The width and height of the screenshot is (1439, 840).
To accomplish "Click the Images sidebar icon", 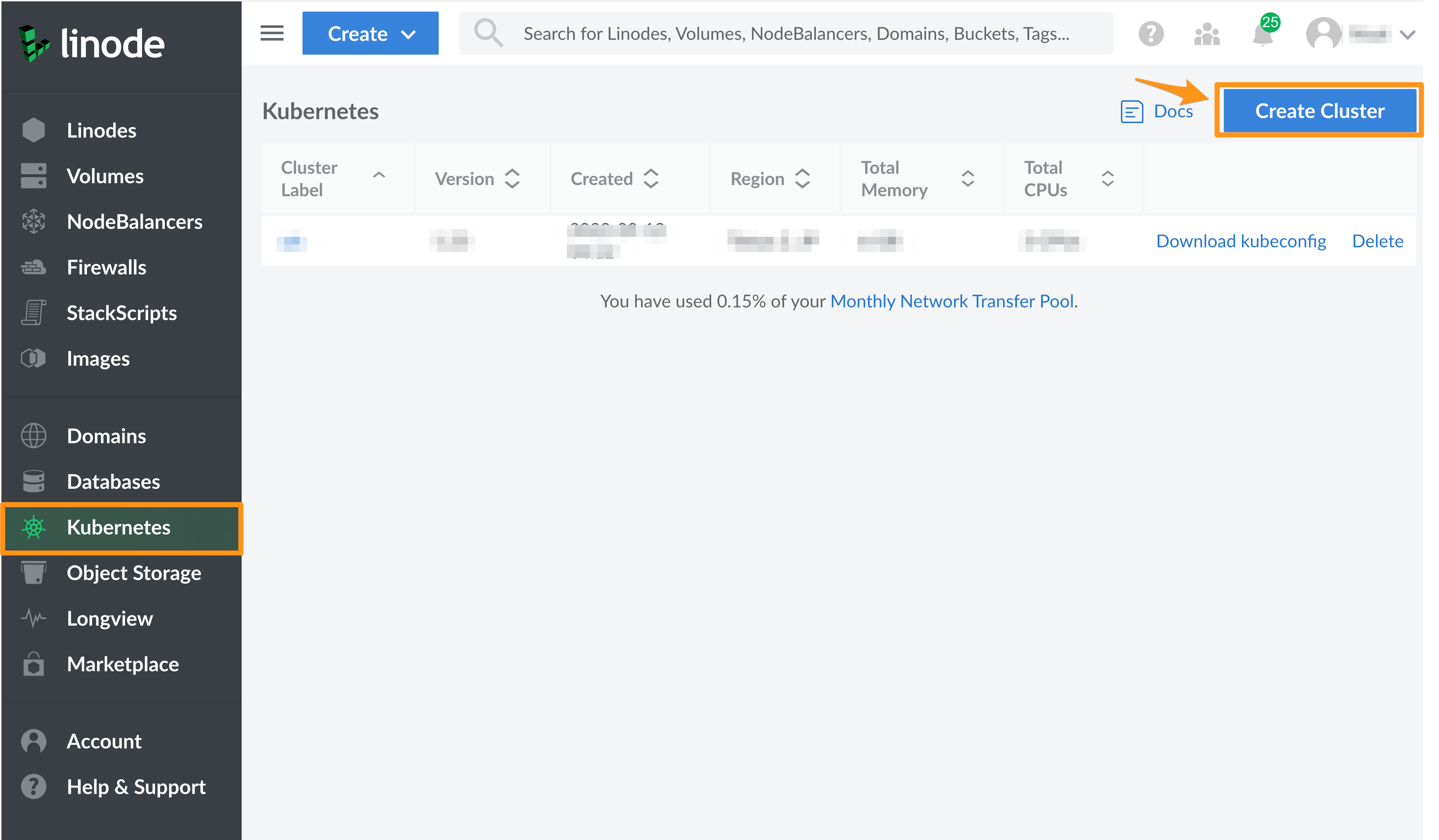I will click(x=34, y=358).
